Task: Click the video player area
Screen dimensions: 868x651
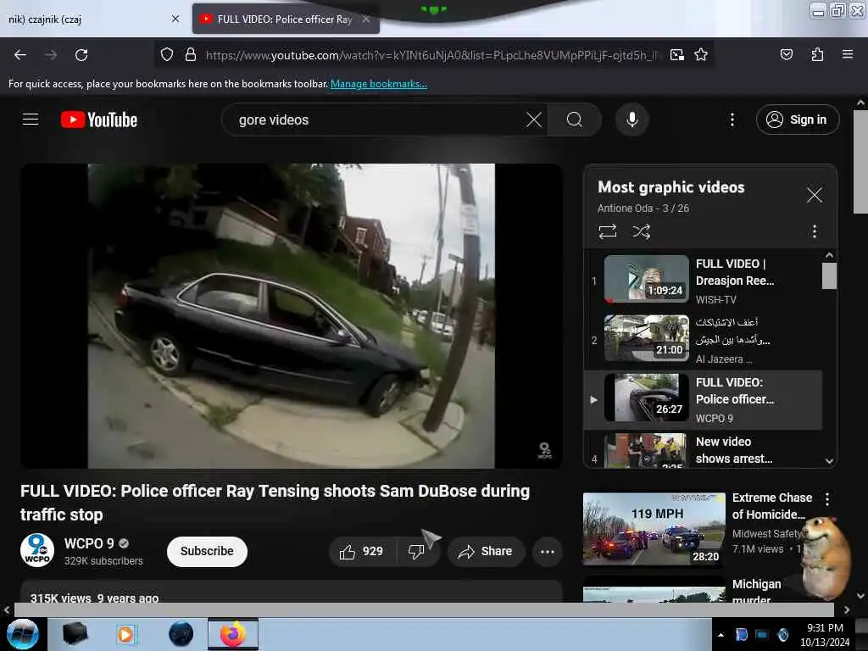Action: (x=292, y=316)
